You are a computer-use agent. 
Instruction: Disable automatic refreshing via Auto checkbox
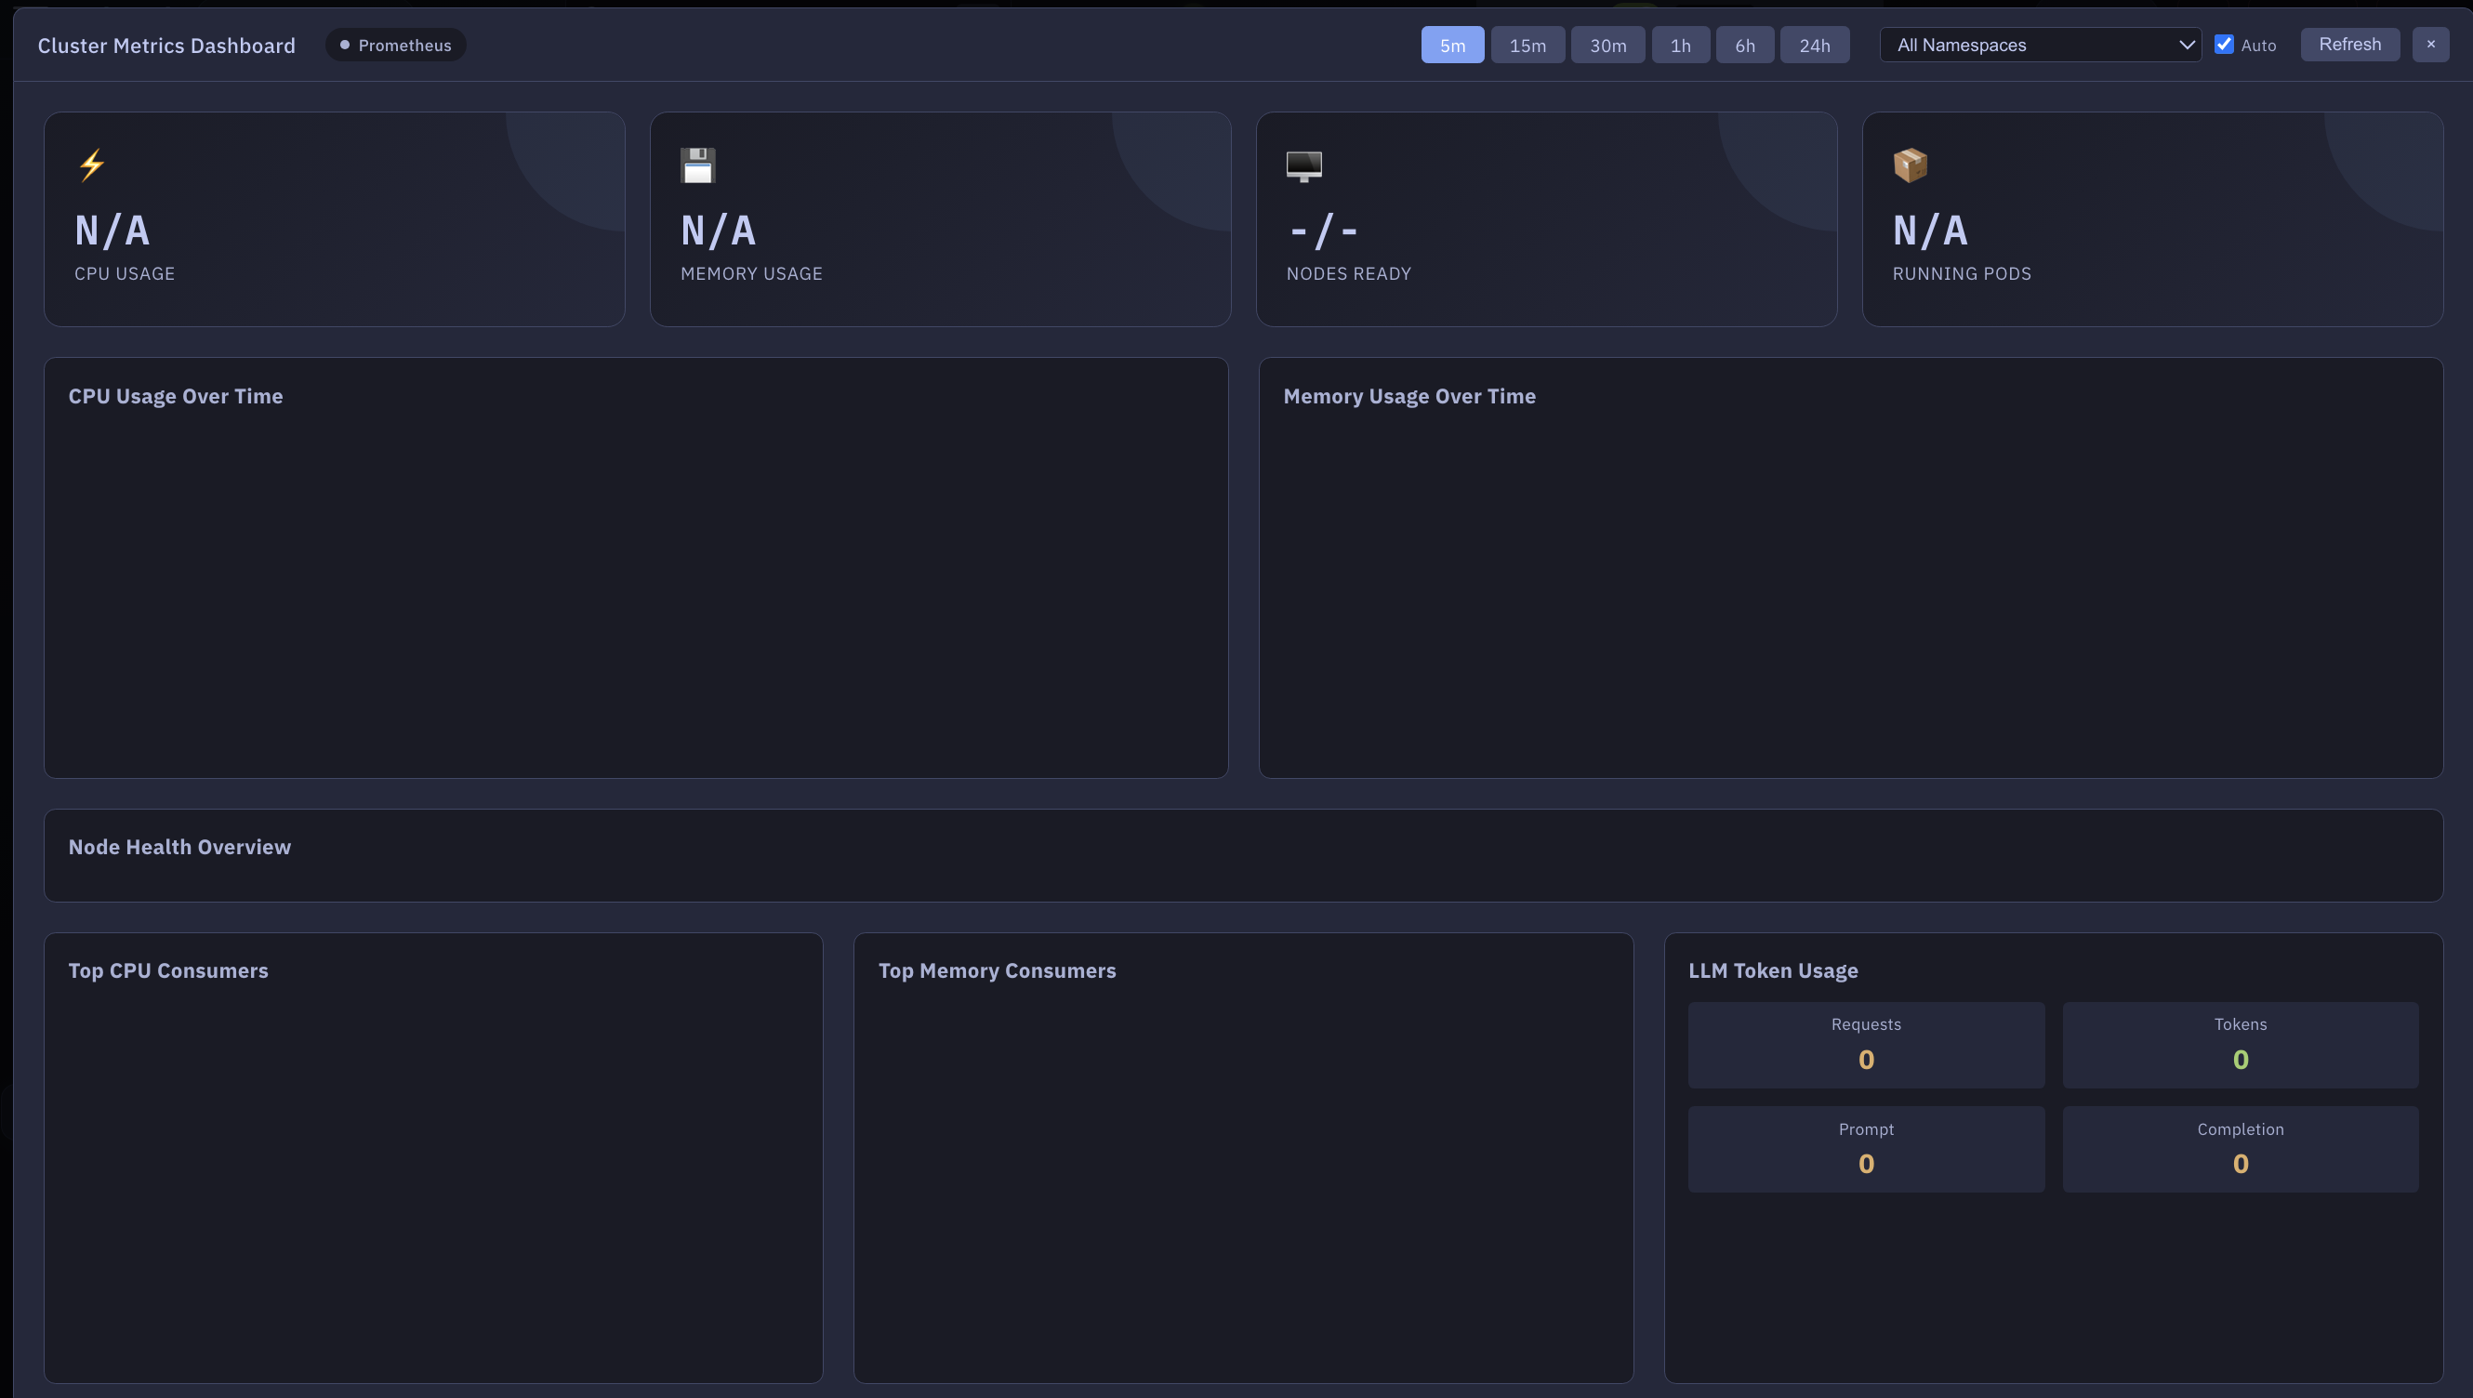point(2225,45)
